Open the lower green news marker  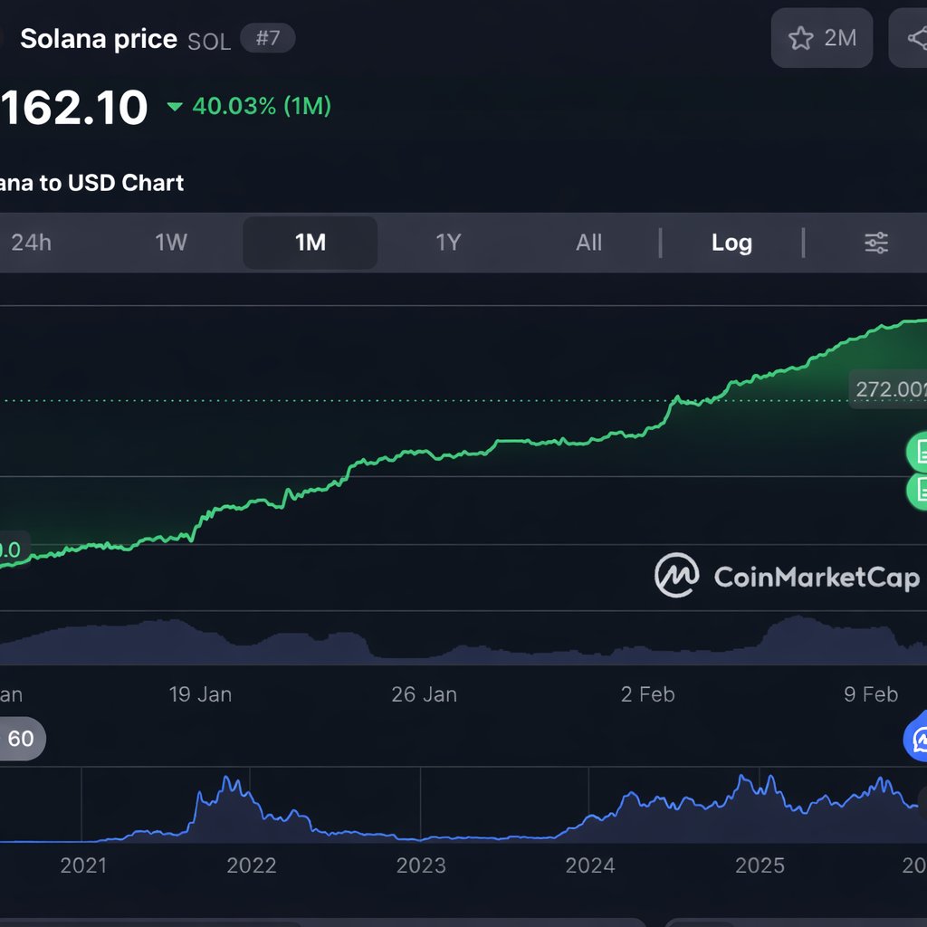(918, 490)
